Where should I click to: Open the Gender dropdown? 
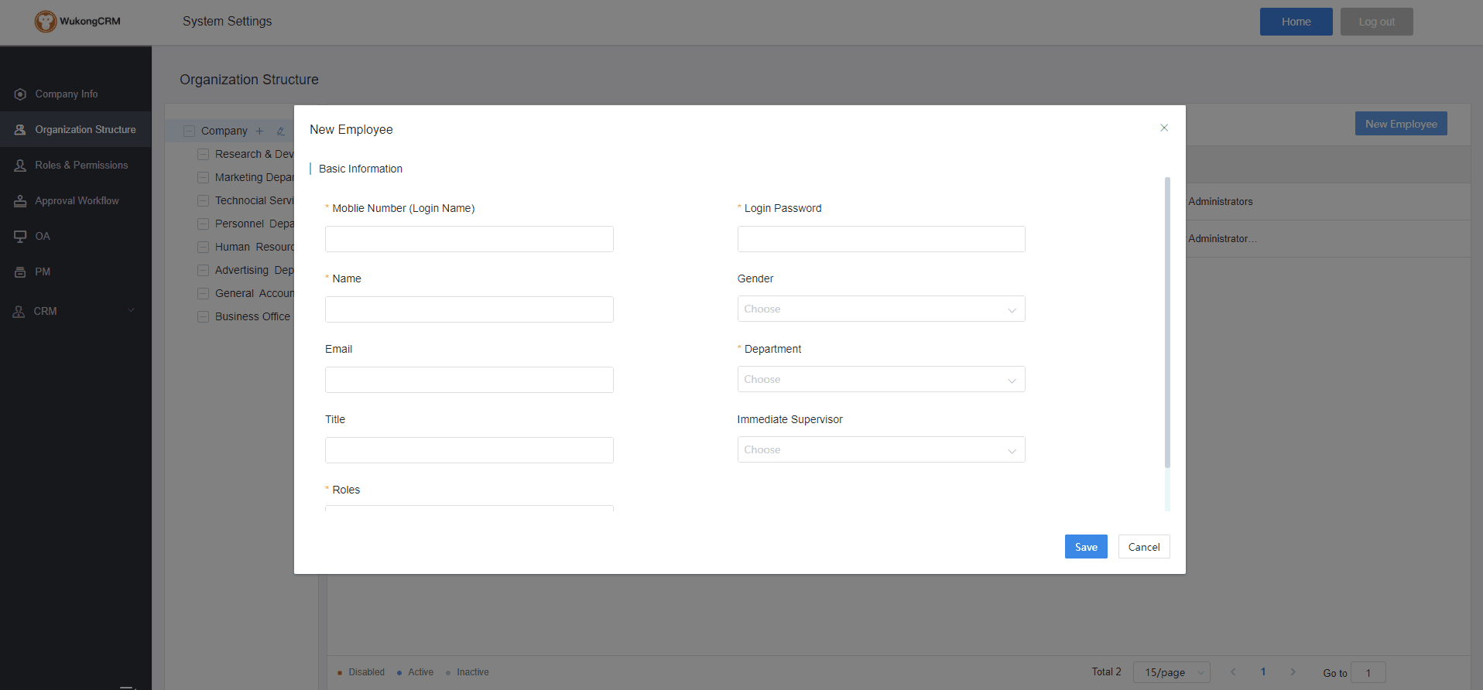click(881, 309)
